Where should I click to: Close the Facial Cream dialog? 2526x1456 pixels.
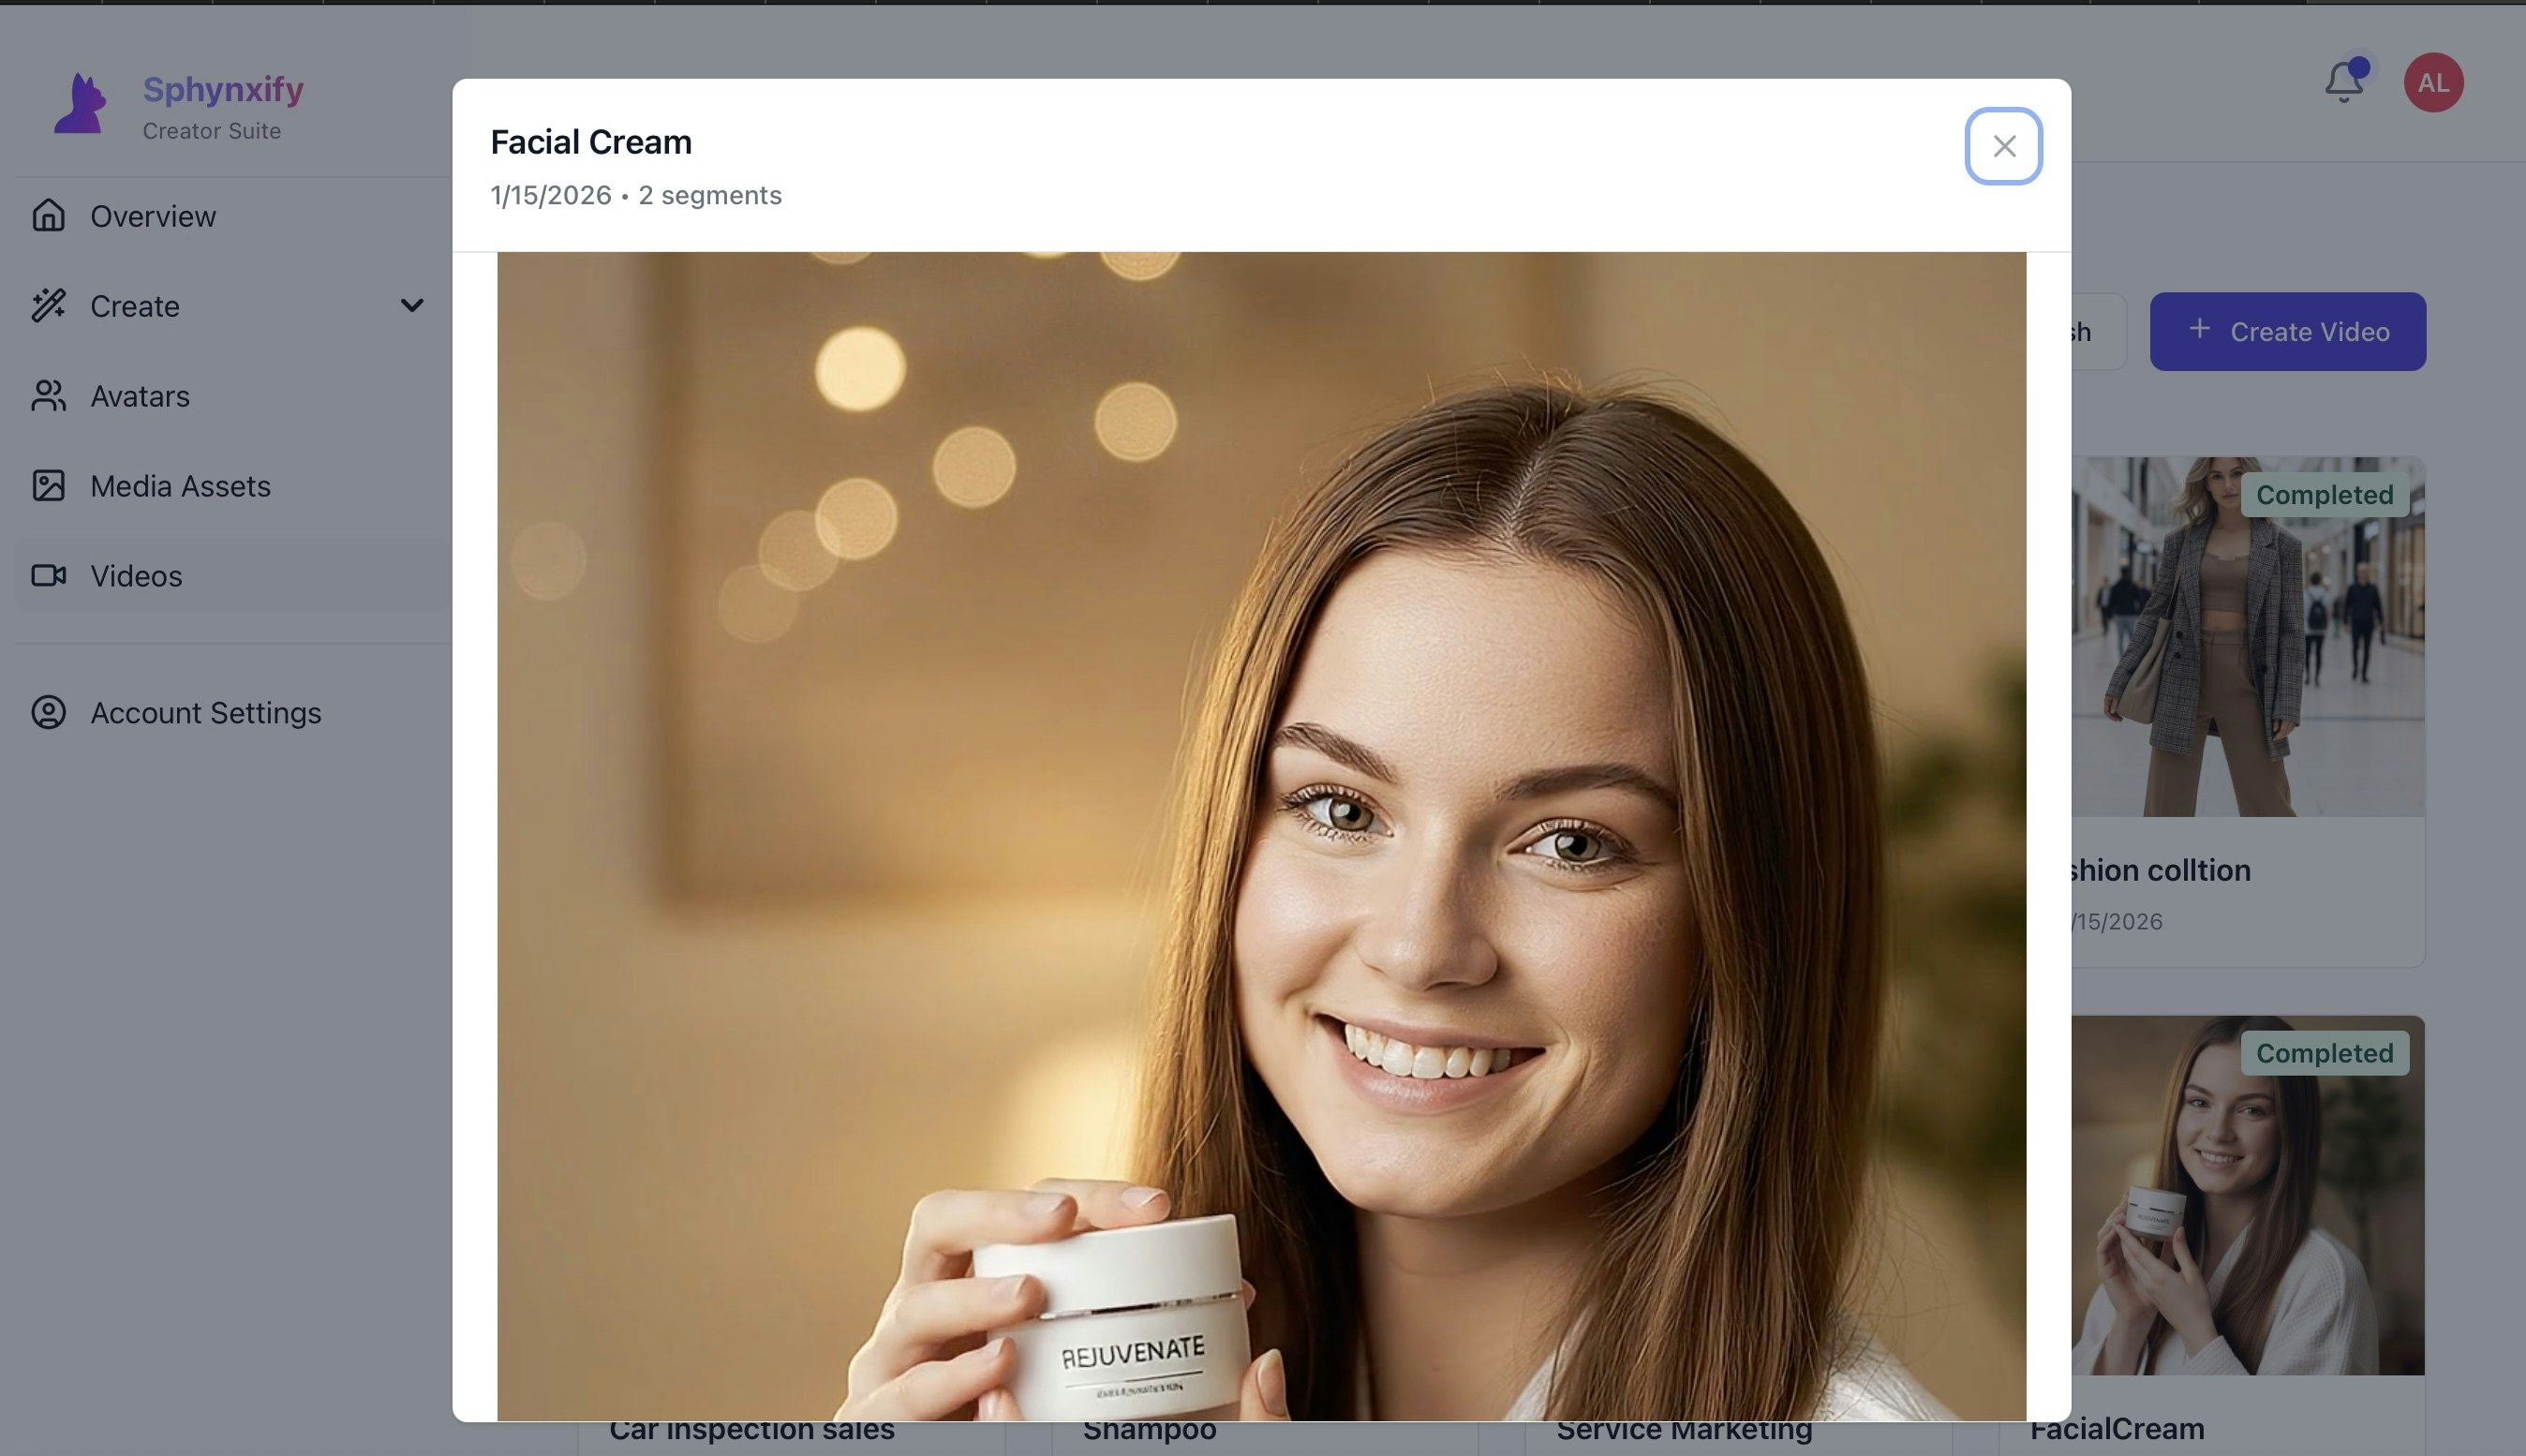click(x=2003, y=146)
